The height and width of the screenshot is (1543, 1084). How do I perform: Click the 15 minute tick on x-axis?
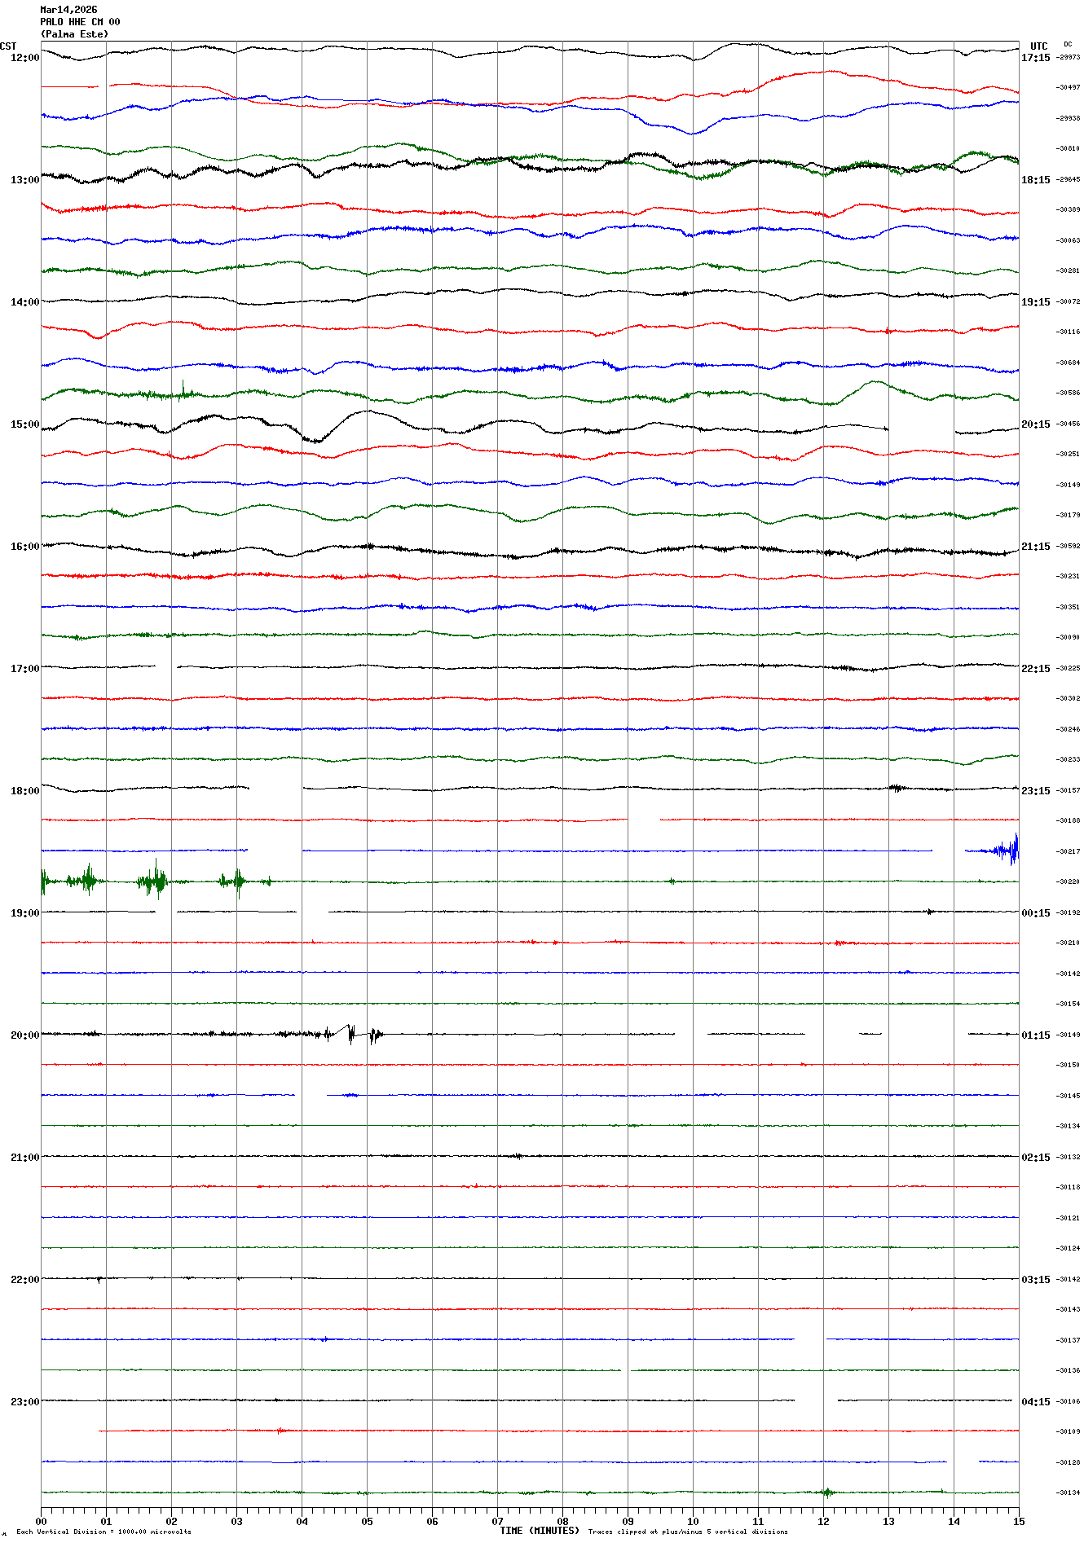click(1018, 1521)
